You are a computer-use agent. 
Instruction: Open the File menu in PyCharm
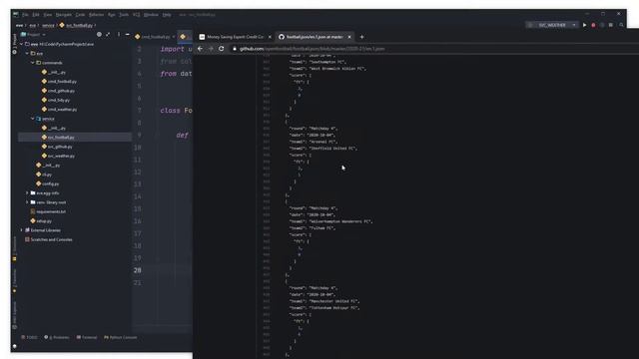pyautogui.click(x=25, y=15)
